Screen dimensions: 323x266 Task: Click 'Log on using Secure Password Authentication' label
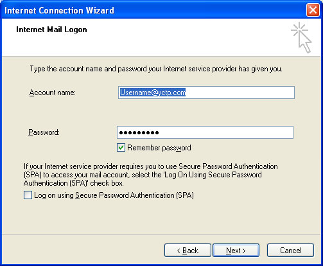click(x=114, y=195)
